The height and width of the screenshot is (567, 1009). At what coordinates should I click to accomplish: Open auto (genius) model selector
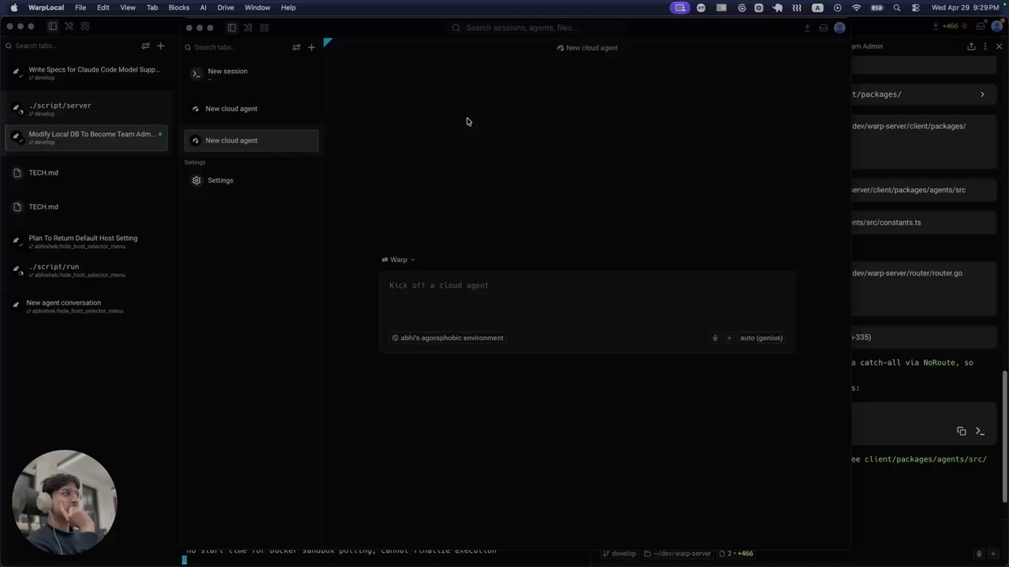(x=761, y=338)
